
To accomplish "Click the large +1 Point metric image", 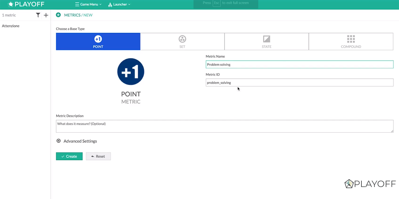I will coord(131,71).
